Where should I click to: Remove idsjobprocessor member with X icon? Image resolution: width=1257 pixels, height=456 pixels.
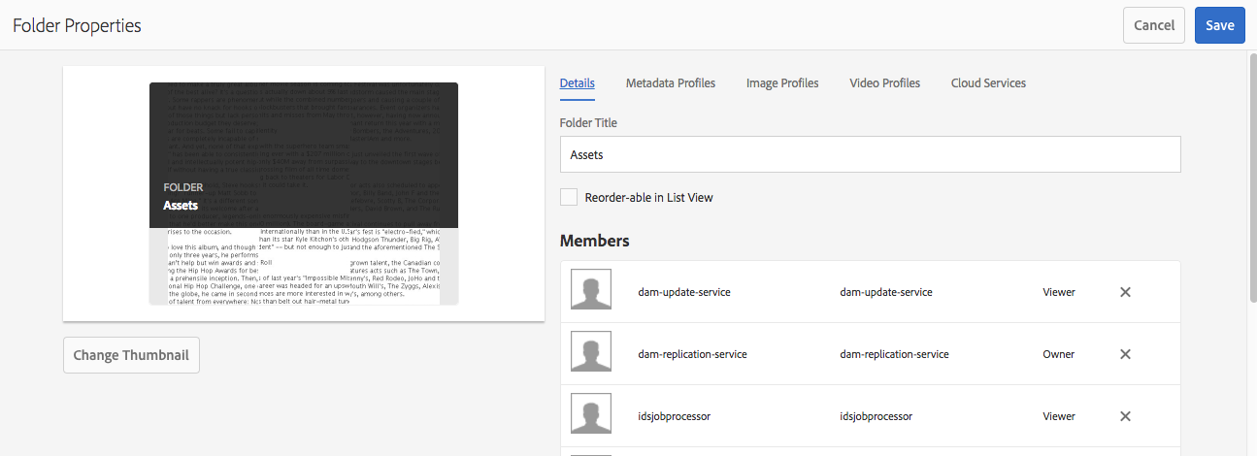point(1125,416)
